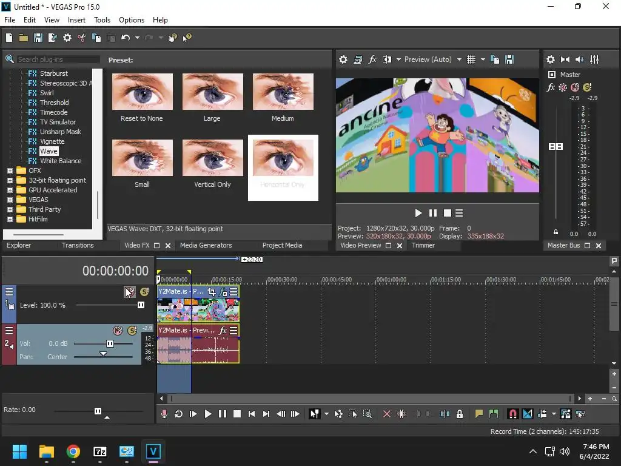Save preview snapshot to file
This screenshot has height=466, width=621.
pos(509,59)
